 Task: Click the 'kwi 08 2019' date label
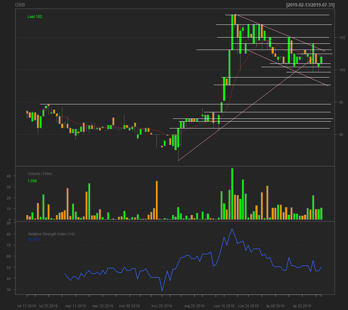[x=130, y=306]
